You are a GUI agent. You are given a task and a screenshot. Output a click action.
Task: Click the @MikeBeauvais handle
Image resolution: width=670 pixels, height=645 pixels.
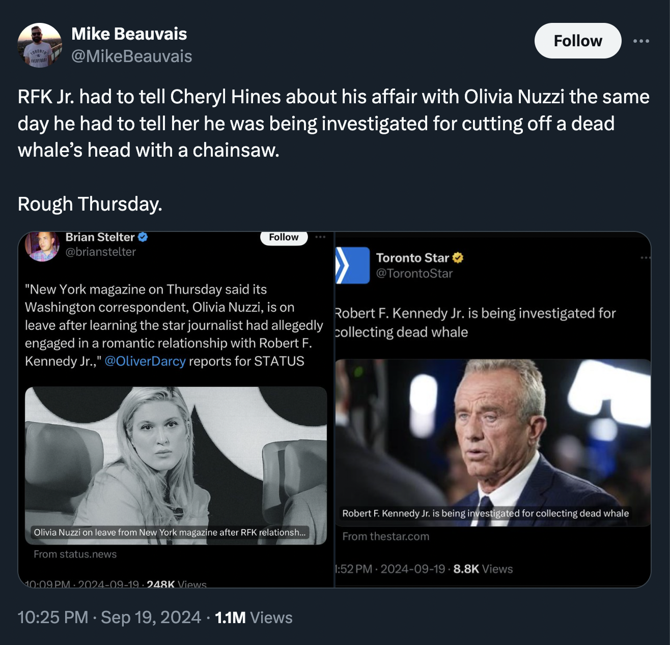132,56
